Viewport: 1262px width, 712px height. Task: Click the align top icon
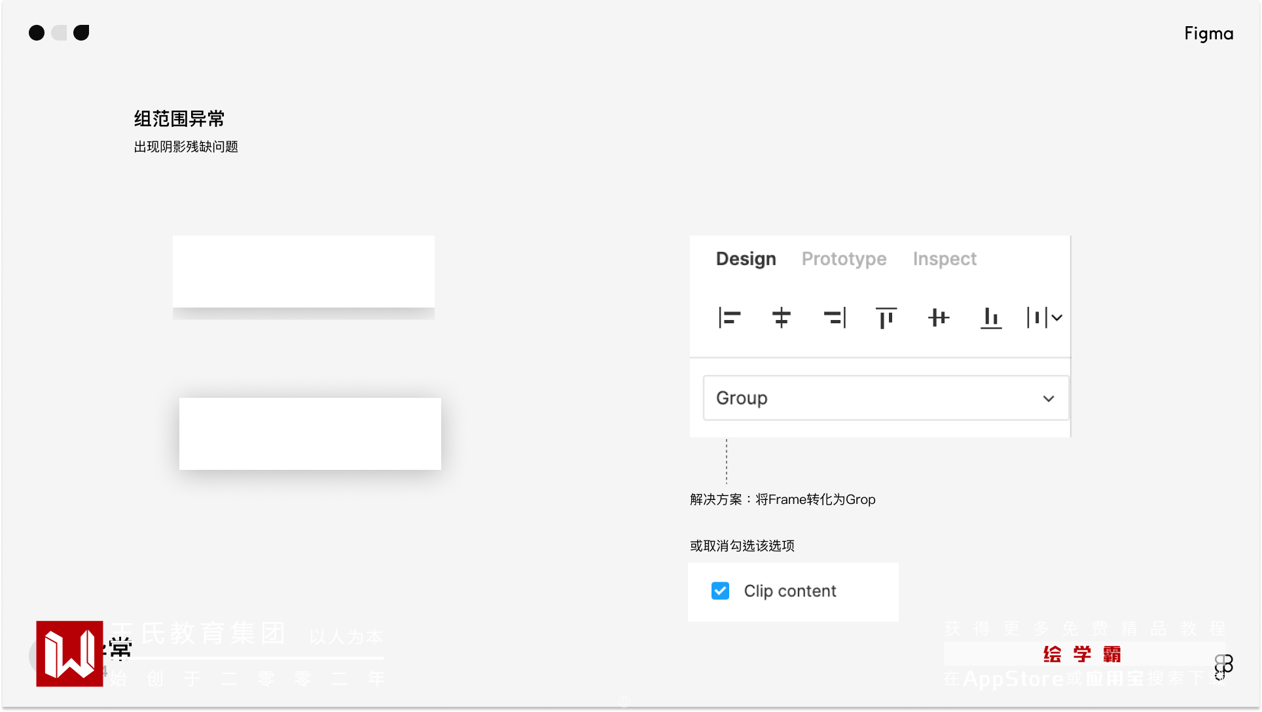tap(886, 318)
